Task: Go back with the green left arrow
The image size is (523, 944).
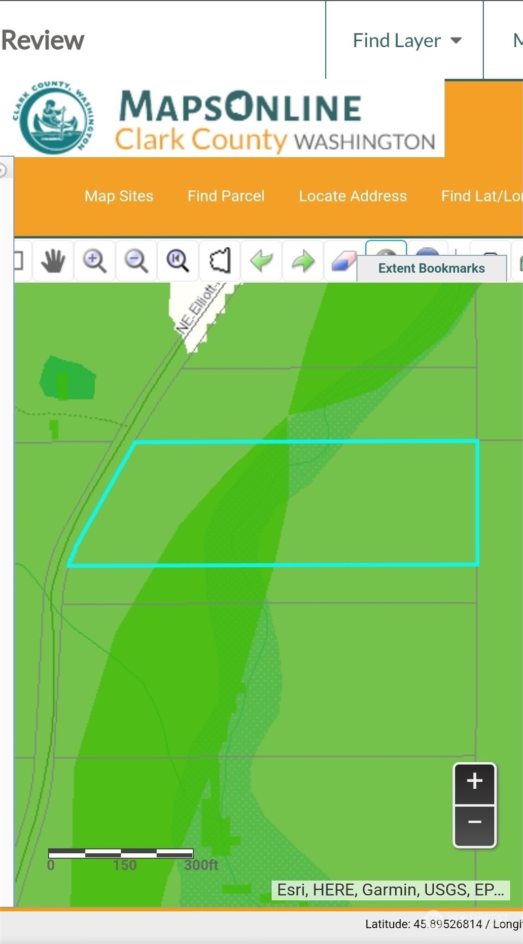Action: click(x=261, y=261)
